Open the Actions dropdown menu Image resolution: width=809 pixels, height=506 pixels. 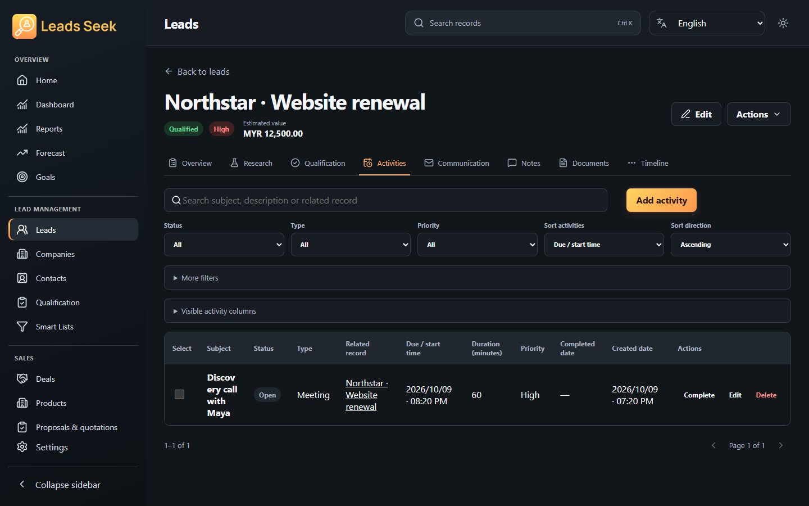(x=759, y=114)
